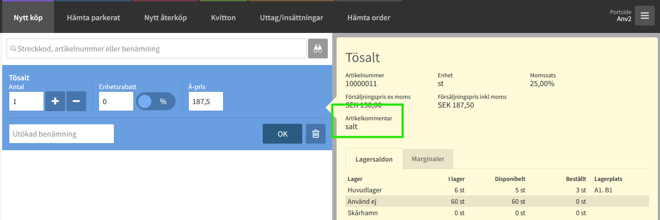
Task: Open the hamburger menu
Action: pos(645,16)
